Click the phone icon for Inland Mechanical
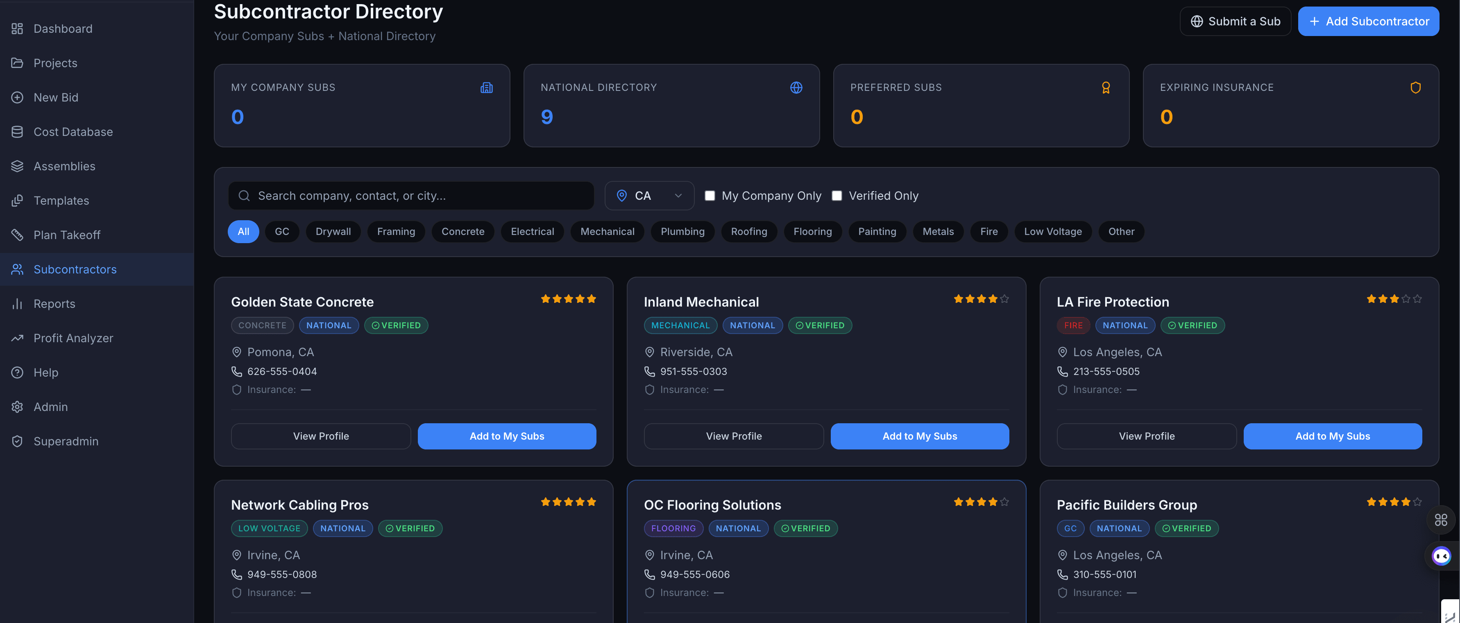 (650, 371)
